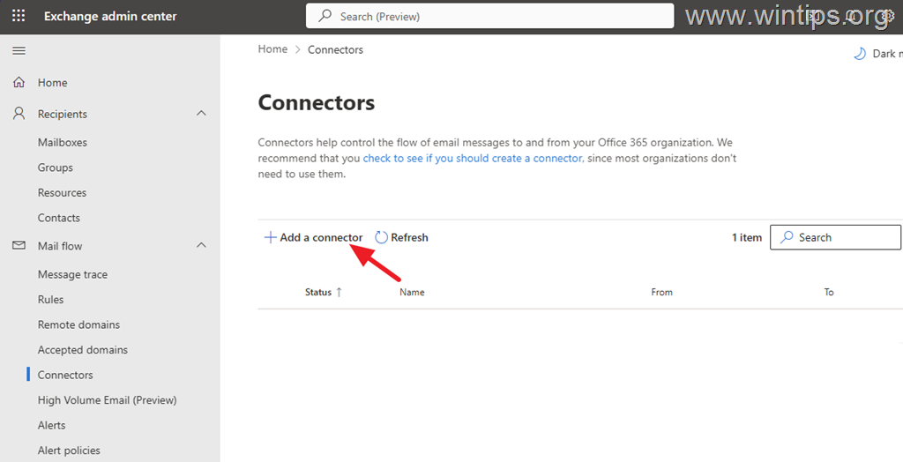
Task: Collapse navigation with the hamburger icon
Action: [x=19, y=50]
